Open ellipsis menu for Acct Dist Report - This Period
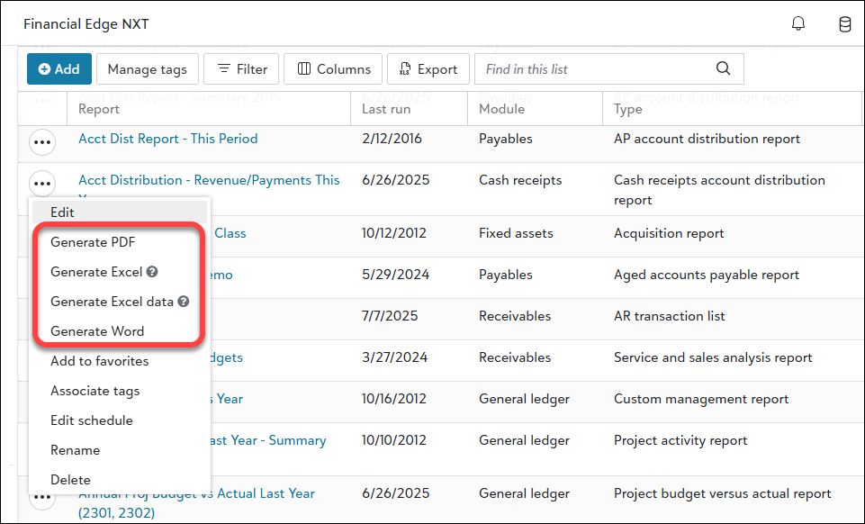Viewport: 865px width, 524px height. tap(42, 141)
